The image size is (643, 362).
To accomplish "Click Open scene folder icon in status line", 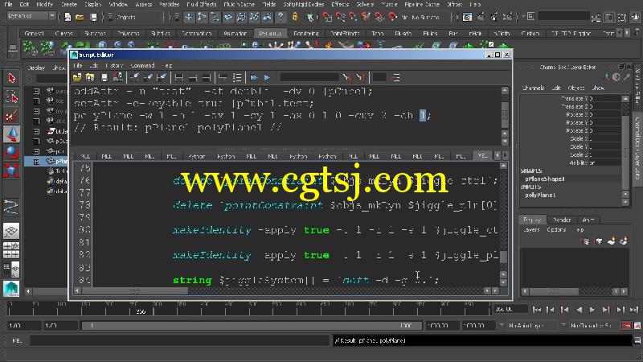I will pos(80,17).
